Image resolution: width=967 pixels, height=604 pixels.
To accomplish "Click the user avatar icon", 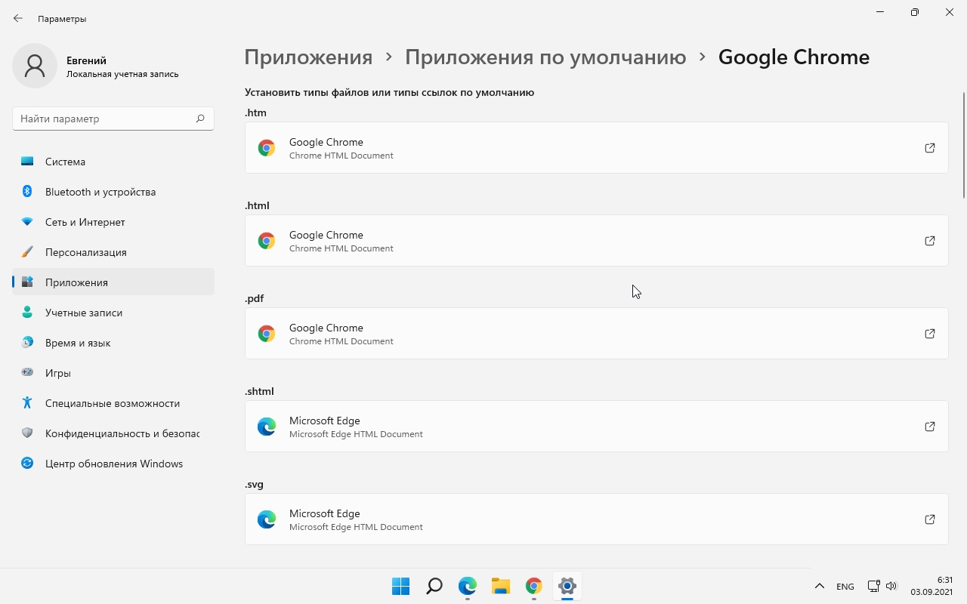I will tap(35, 66).
